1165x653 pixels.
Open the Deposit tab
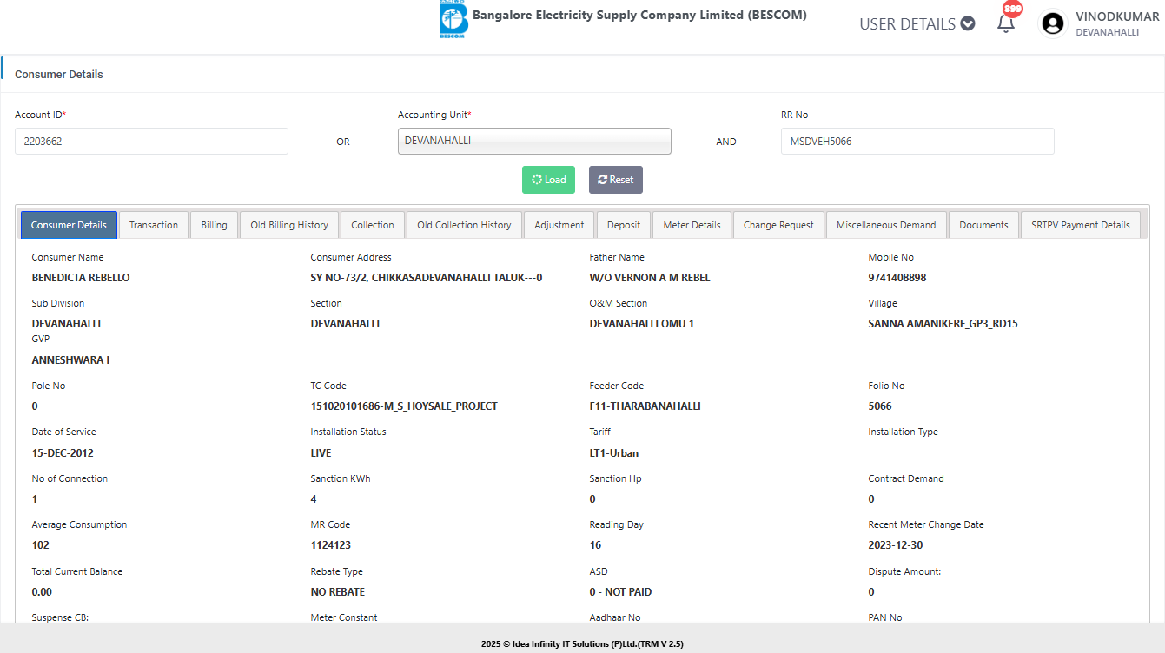click(x=624, y=225)
